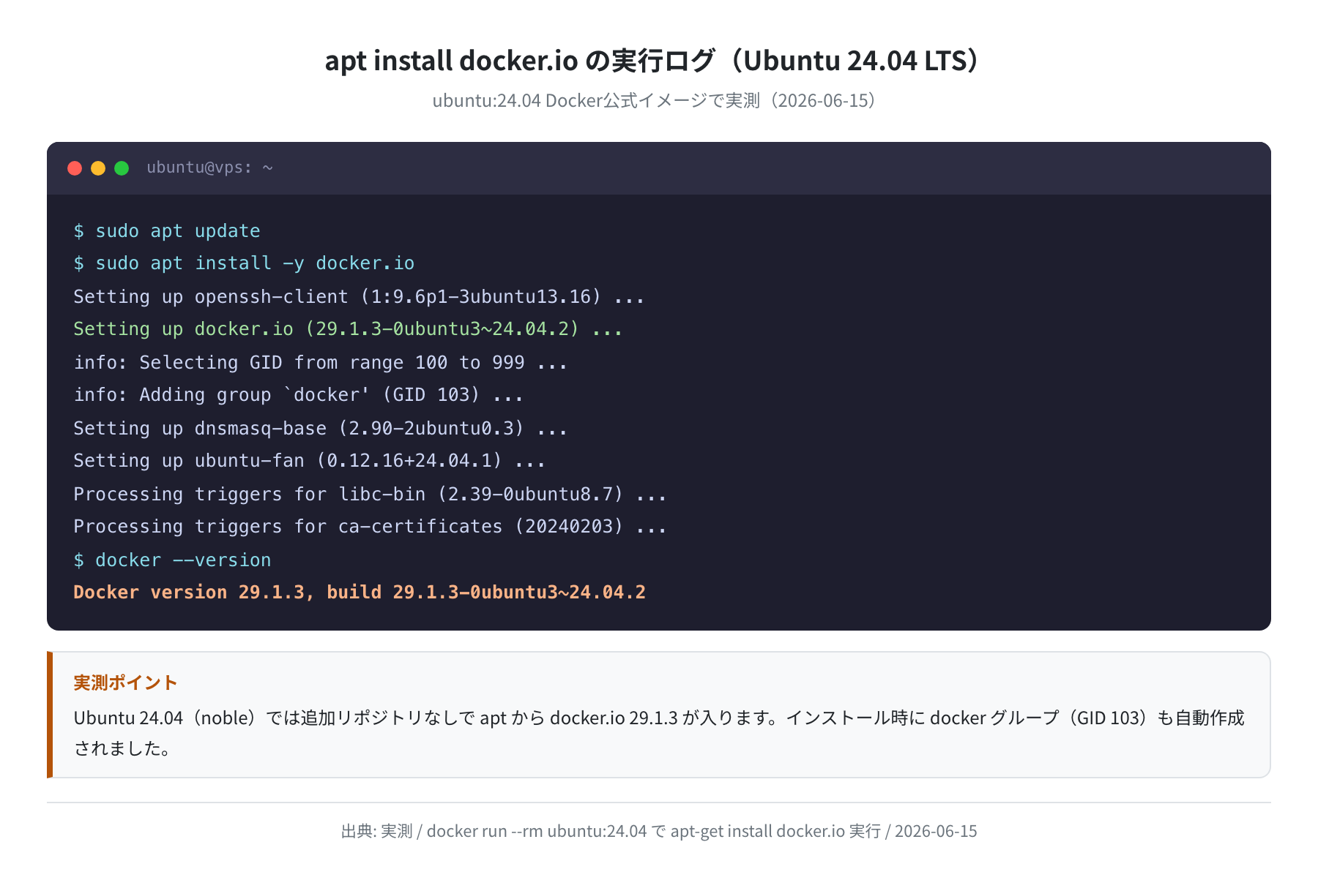Viewport: 1318px width, 872px height.
Task: Click the yellow minimize dot in the terminal header
Action: [98, 168]
